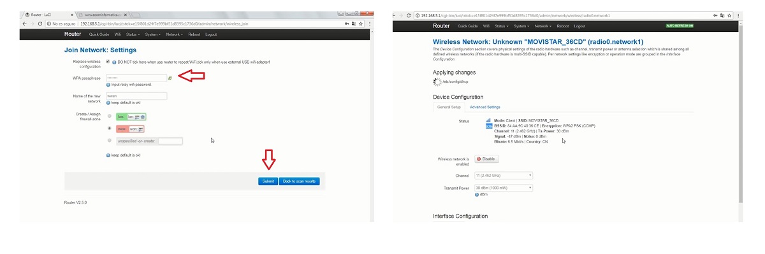The height and width of the screenshot is (254, 765).
Task: Click the signal strength icon in Status
Action: [x=489, y=120]
